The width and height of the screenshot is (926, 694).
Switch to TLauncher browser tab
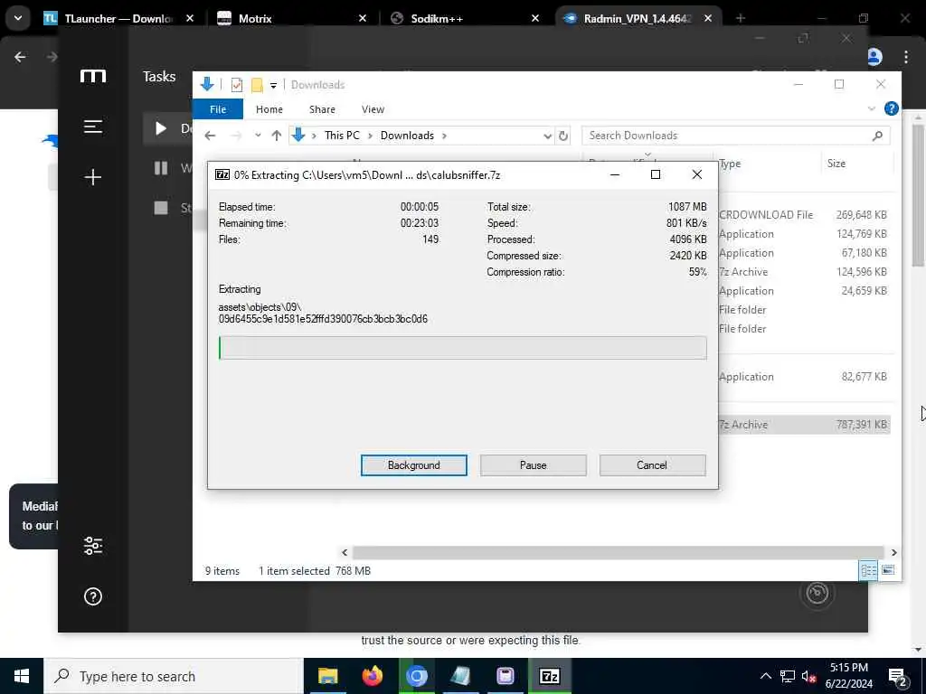[118, 18]
